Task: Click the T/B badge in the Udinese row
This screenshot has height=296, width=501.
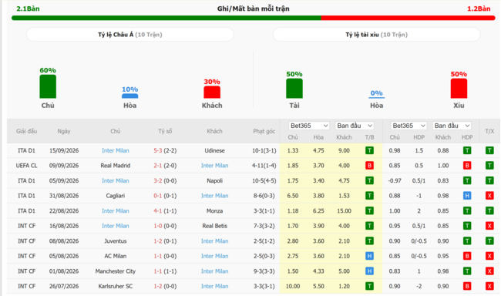Action: 369,150
